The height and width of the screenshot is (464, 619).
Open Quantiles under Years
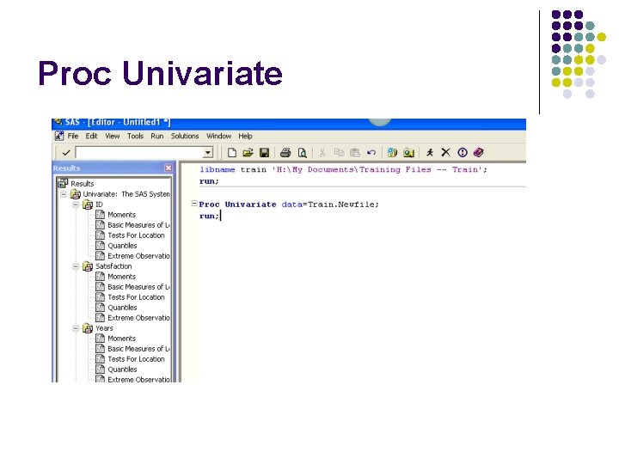116,369
